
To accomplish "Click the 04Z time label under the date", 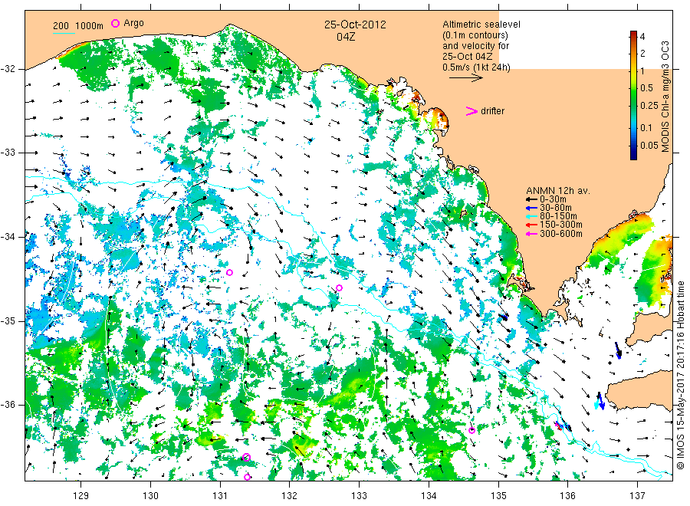I will (346, 37).
